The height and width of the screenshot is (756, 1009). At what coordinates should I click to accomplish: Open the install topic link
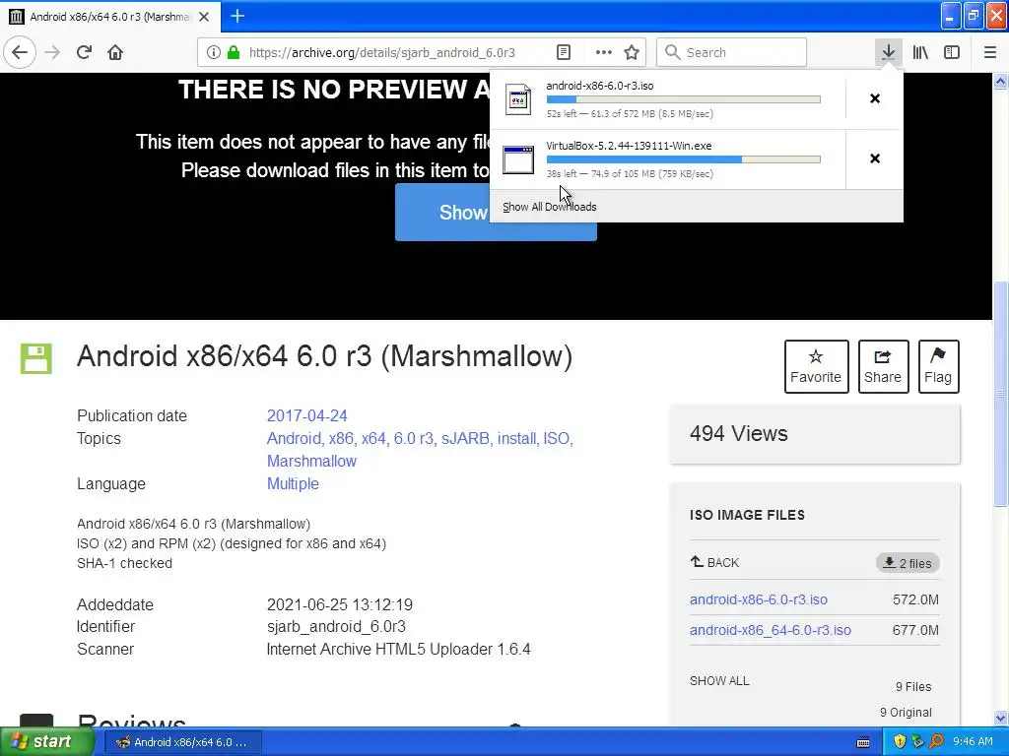[x=516, y=438]
